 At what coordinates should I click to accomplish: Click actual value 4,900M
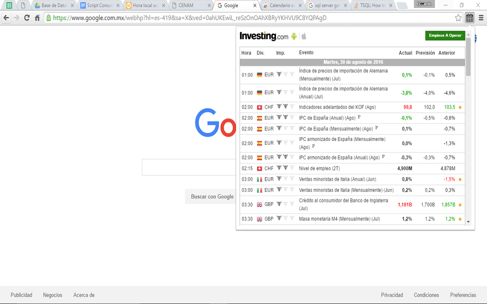click(x=405, y=168)
